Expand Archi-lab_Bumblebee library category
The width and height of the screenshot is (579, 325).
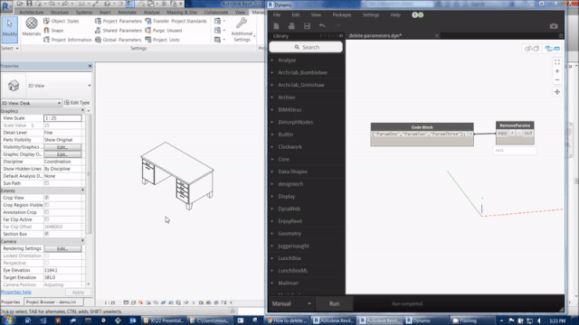coord(307,72)
